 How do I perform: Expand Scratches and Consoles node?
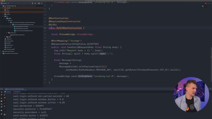point(1,54)
